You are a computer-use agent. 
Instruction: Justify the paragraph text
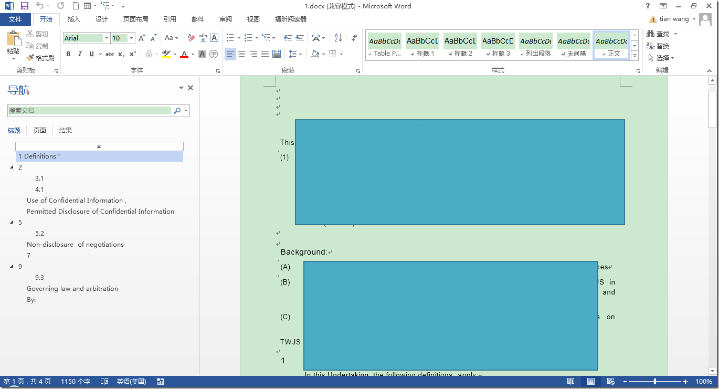(x=265, y=54)
